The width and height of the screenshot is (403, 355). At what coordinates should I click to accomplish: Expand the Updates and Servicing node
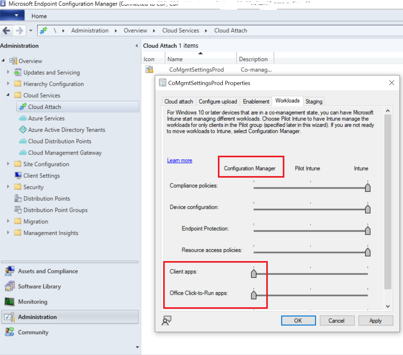click(8, 72)
